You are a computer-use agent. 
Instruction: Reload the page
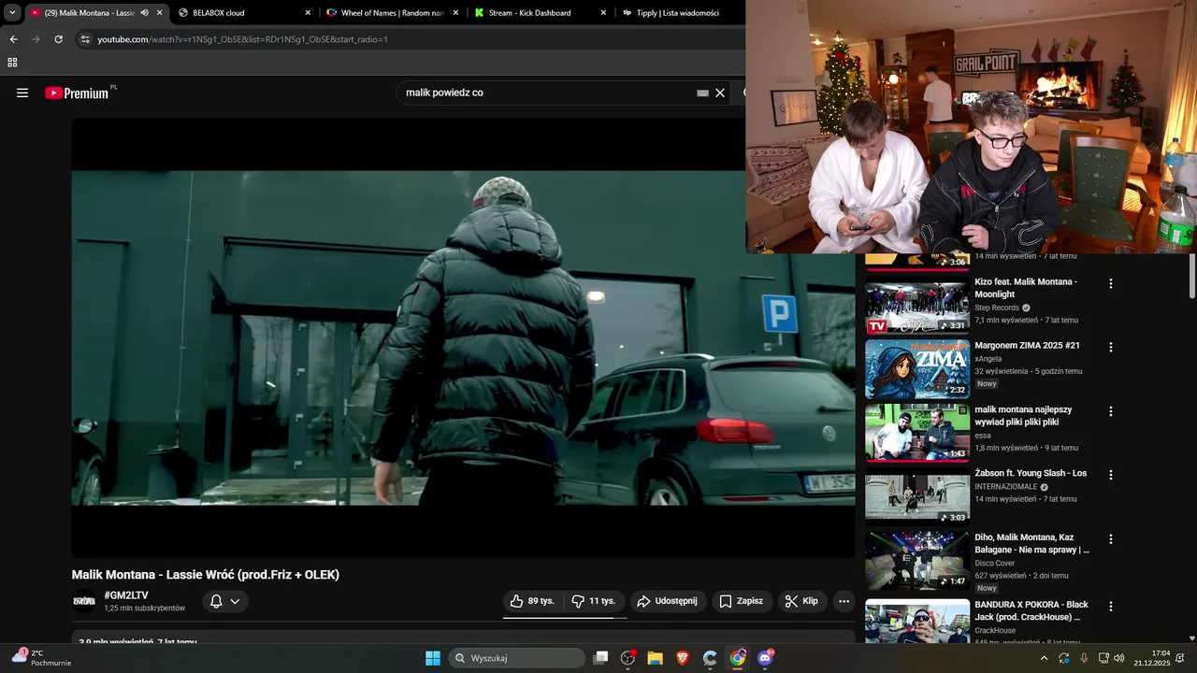pos(58,39)
